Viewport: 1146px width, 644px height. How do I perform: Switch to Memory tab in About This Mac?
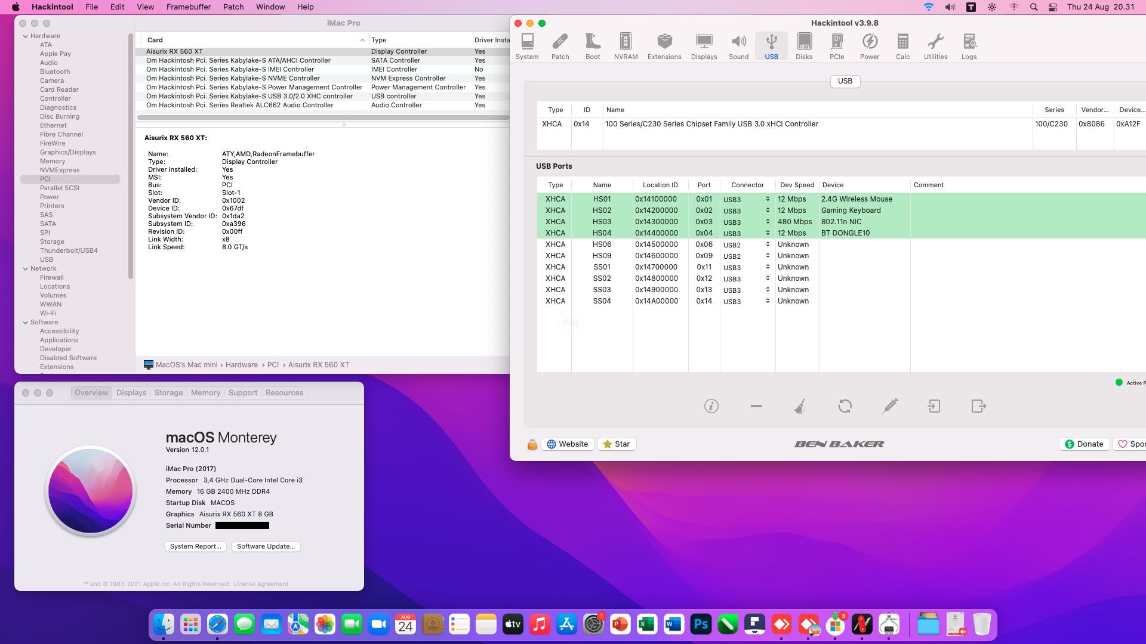click(205, 393)
